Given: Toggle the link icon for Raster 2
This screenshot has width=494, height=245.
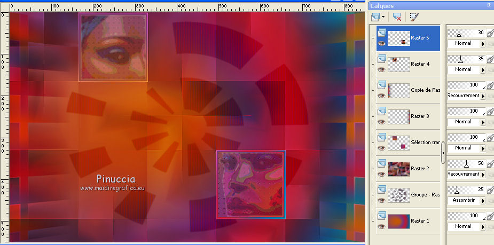Looking at the screenshot, I should (x=490, y=164).
